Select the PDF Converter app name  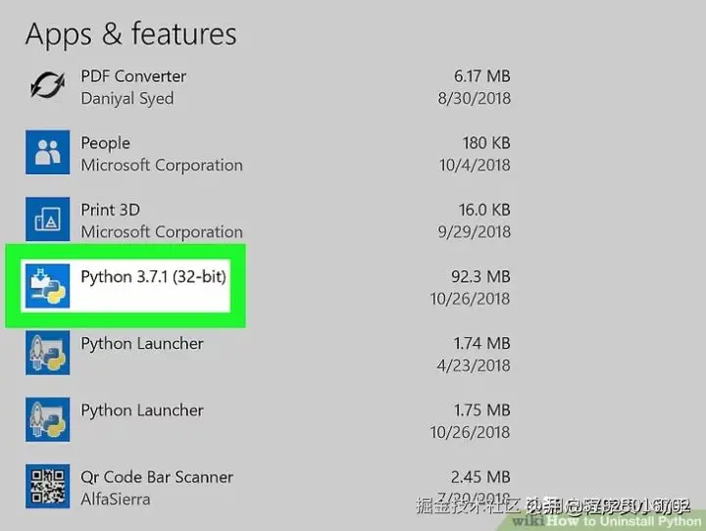point(133,76)
